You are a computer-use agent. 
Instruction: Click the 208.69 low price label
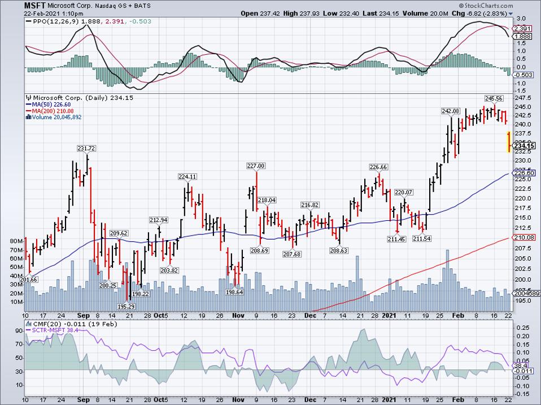pyautogui.click(x=259, y=251)
